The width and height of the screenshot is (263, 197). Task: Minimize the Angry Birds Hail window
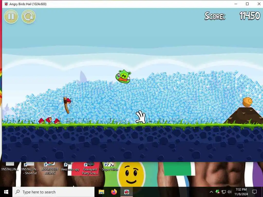click(236, 4)
